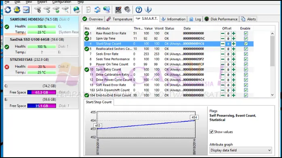This screenshot has width=282, height=158.
Task: Click the disk panel window toolbar icon
Action: pyautogui.click(x=26, y=10)
